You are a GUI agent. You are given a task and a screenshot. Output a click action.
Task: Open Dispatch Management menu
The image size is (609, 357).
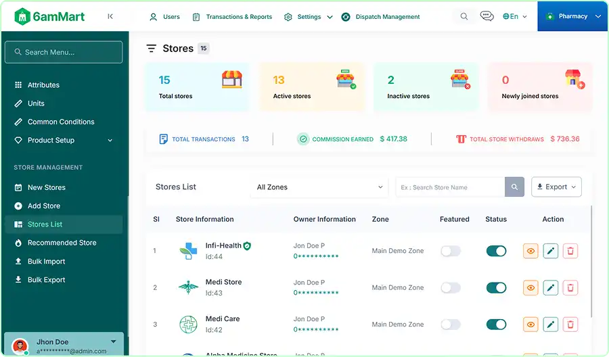(x=380, y=17)
